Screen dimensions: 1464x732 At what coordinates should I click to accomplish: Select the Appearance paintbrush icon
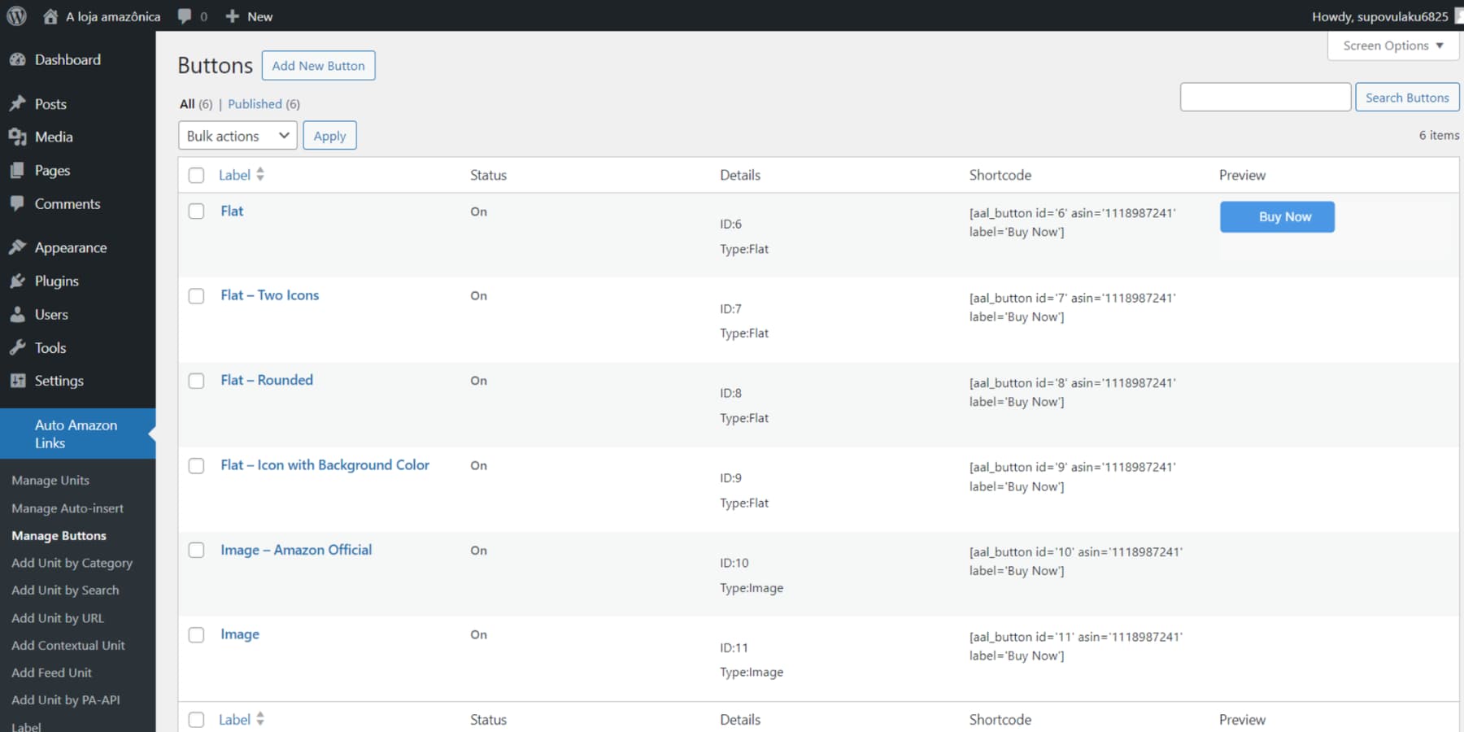[18, 247]
